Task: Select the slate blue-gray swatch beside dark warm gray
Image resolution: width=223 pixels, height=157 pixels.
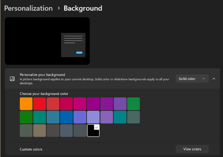Action: pos(66,131)
